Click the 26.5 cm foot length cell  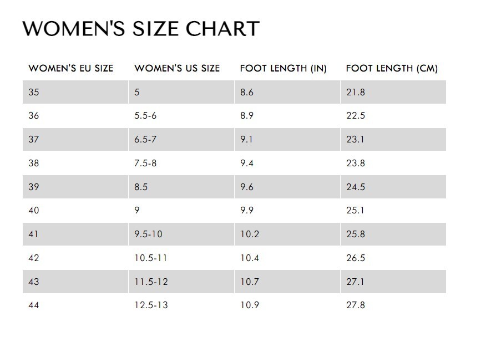(x=393, y=258)
